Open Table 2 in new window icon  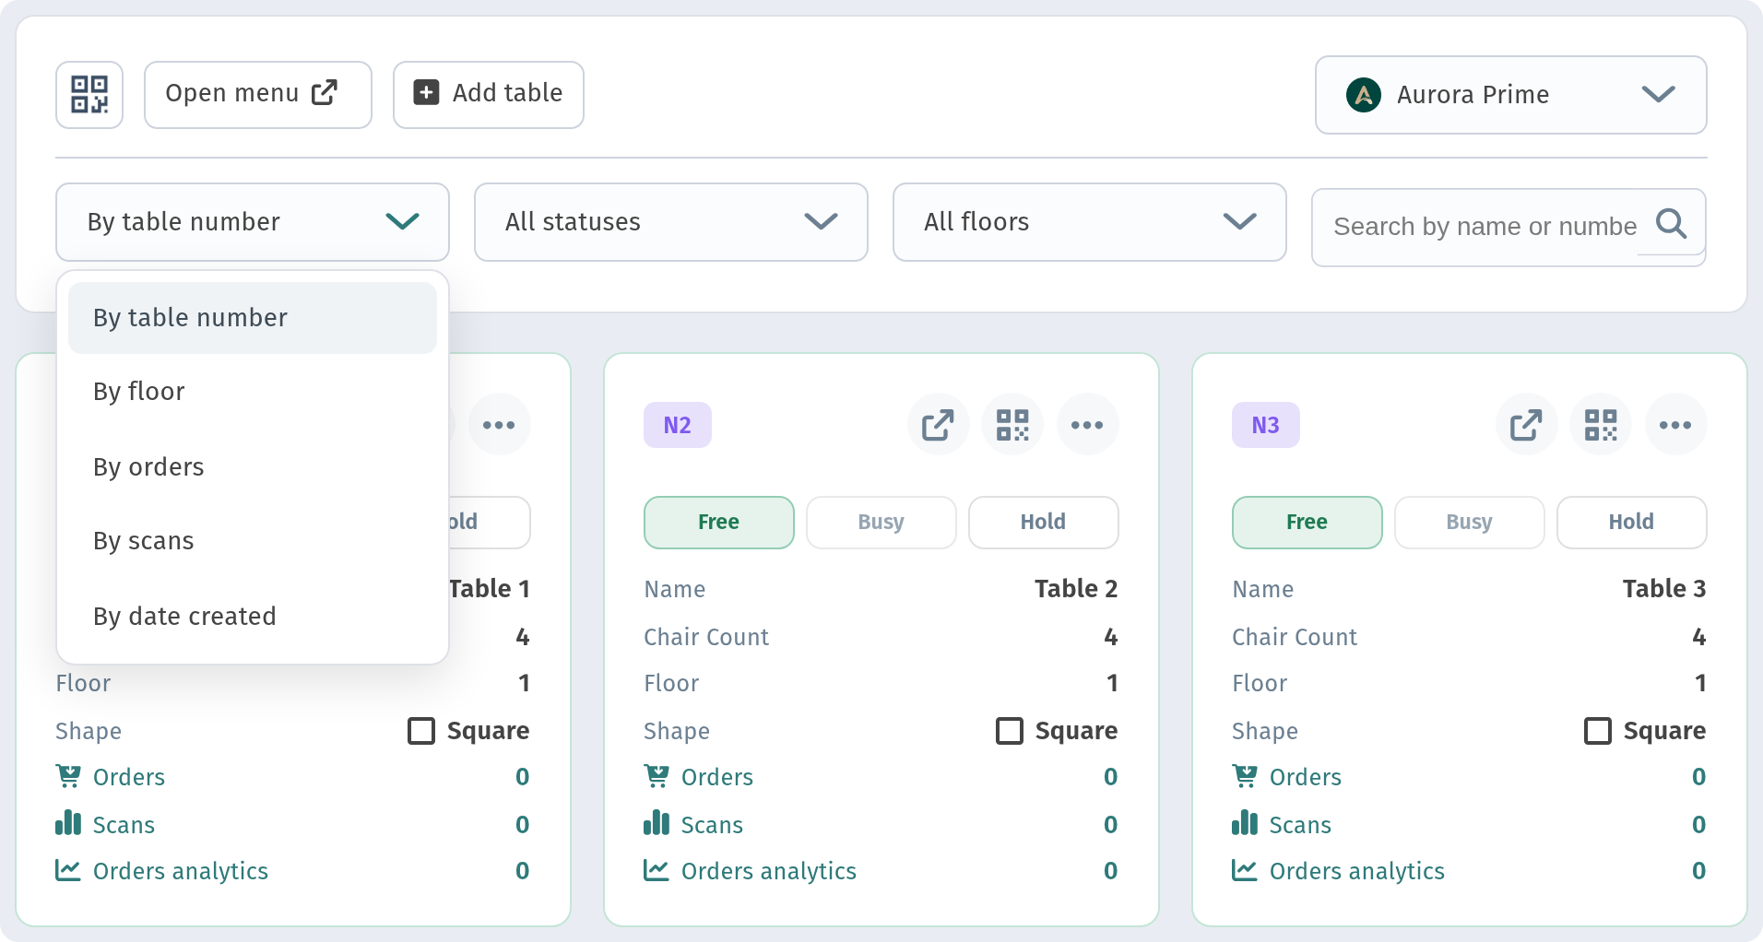click(938, 425)
